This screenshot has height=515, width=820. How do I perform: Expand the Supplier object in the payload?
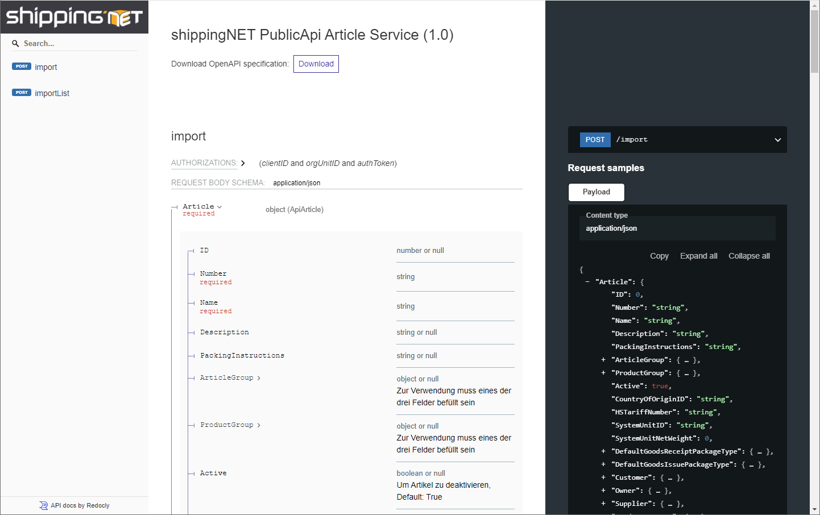tap(603, 503)
